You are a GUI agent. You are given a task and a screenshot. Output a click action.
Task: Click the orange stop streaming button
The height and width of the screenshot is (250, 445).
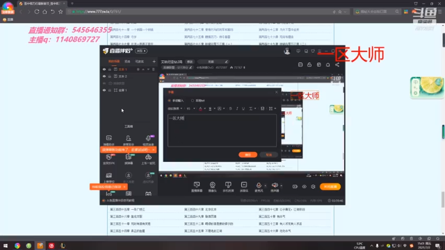330,187
